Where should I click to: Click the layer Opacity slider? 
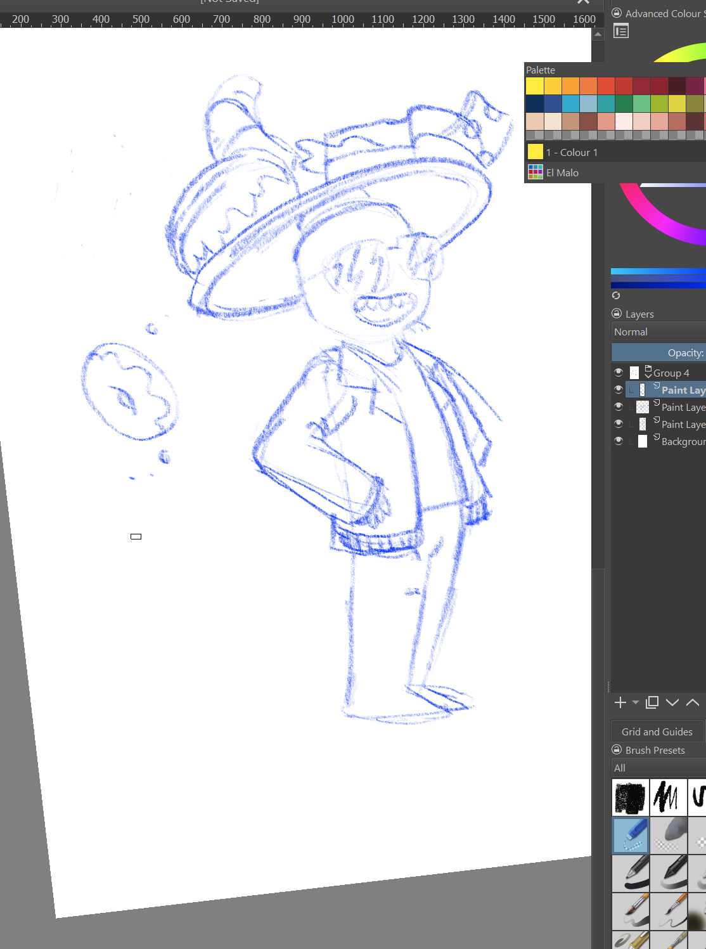(658, 352)
